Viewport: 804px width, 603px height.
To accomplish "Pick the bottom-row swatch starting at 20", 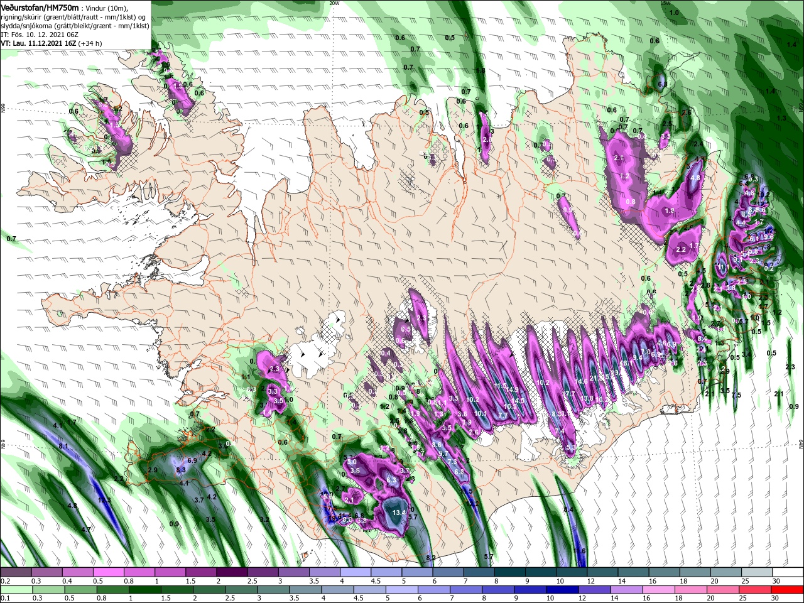I will click(722, 590).
